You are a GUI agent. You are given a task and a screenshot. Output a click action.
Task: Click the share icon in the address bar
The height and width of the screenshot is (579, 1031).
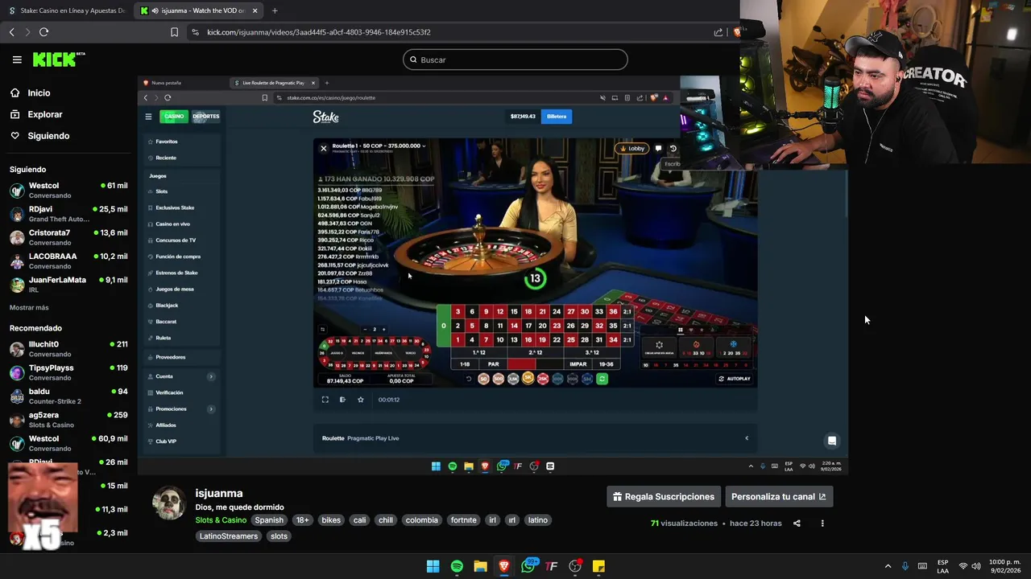coord(718,32)
